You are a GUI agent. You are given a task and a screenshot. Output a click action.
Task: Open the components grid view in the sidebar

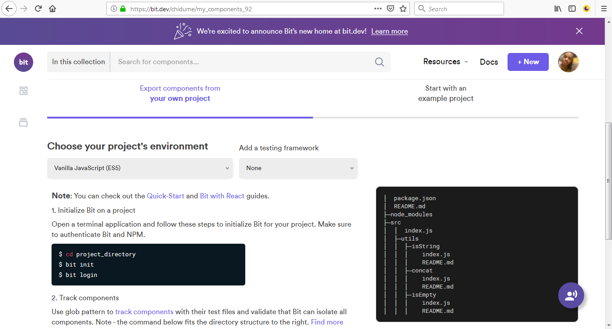click(x=23, y=90)
